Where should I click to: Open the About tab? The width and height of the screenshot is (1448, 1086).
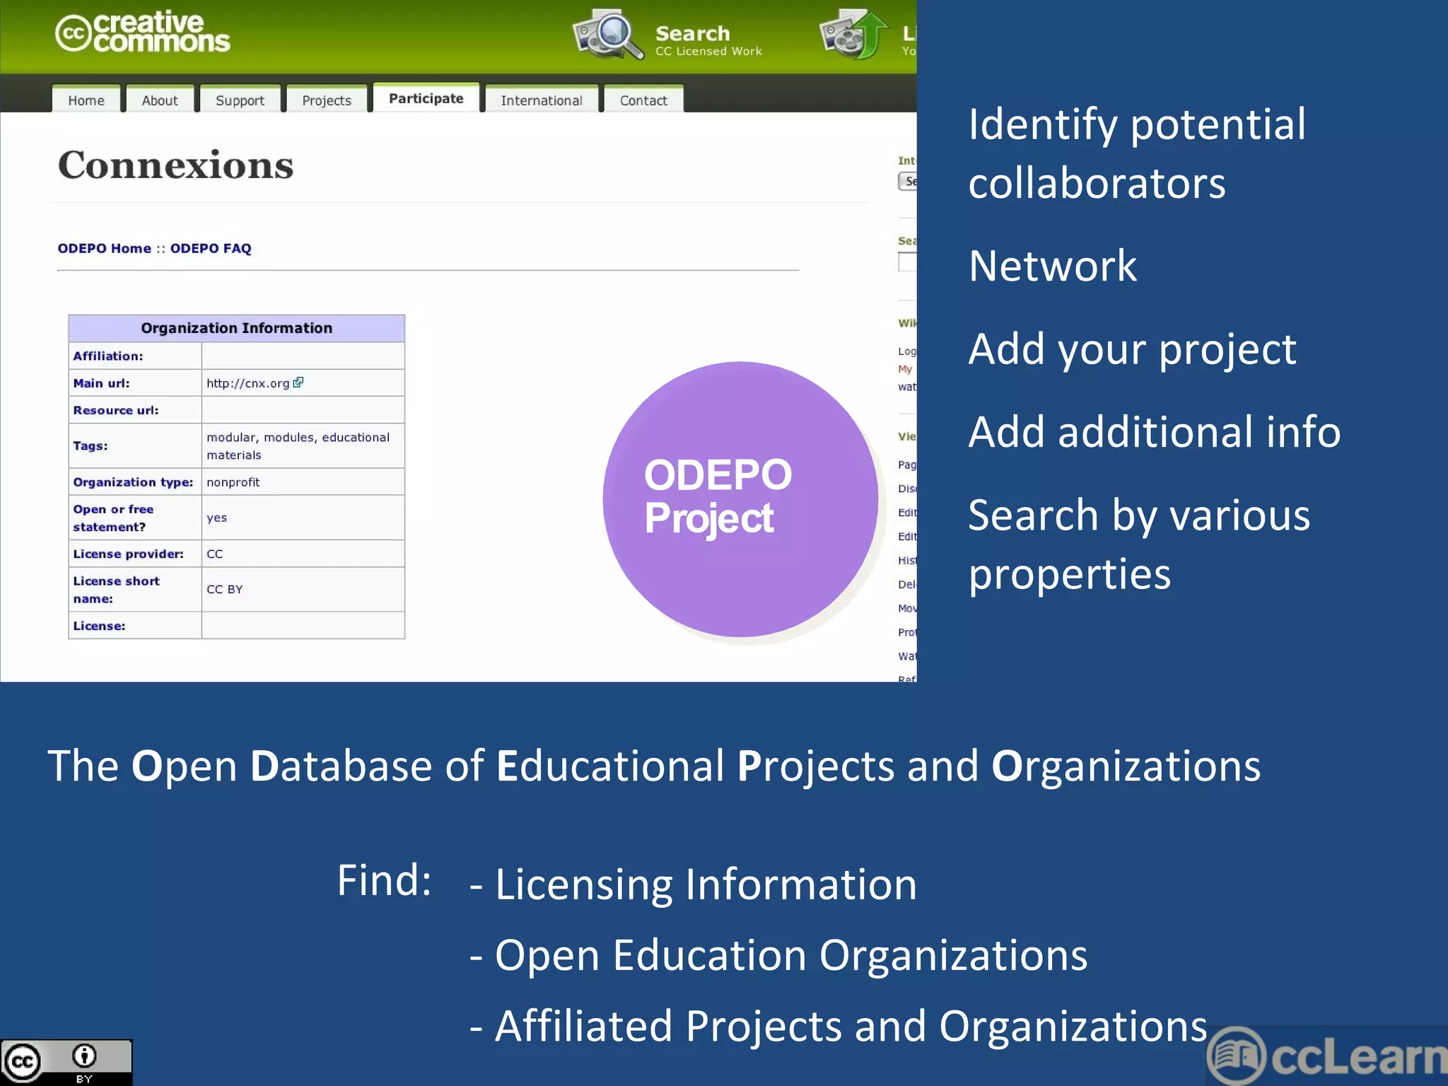160,100
